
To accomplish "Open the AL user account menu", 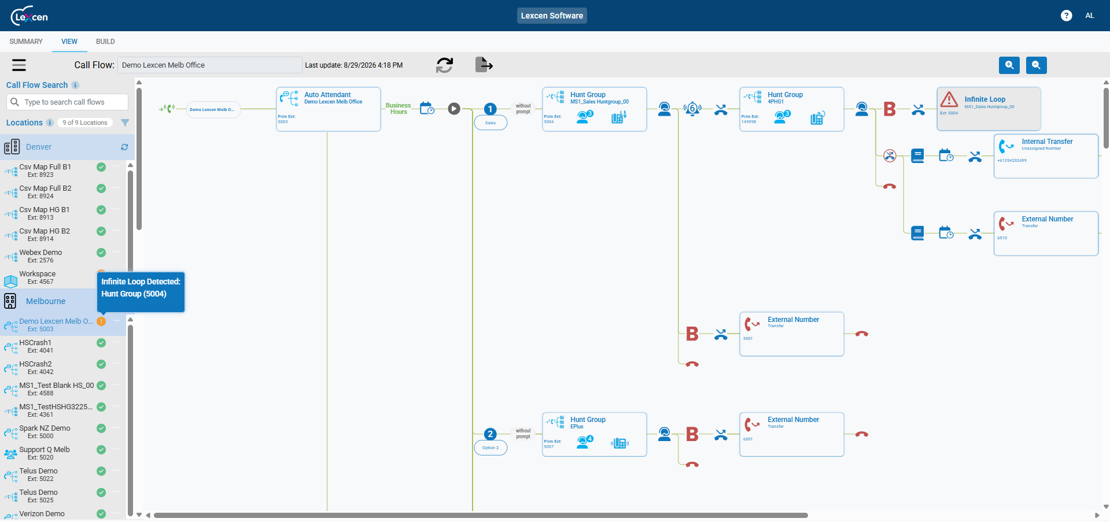I will coord(1090,16).
